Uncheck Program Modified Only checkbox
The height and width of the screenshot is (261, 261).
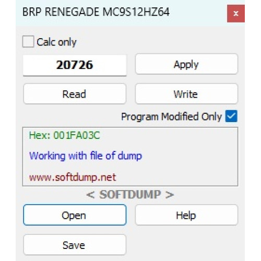[231, 116]
